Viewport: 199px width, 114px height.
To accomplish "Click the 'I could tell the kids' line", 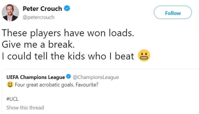I will pos(68,56).
